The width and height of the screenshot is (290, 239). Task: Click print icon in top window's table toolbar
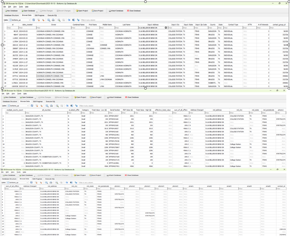tap(53, 20)
